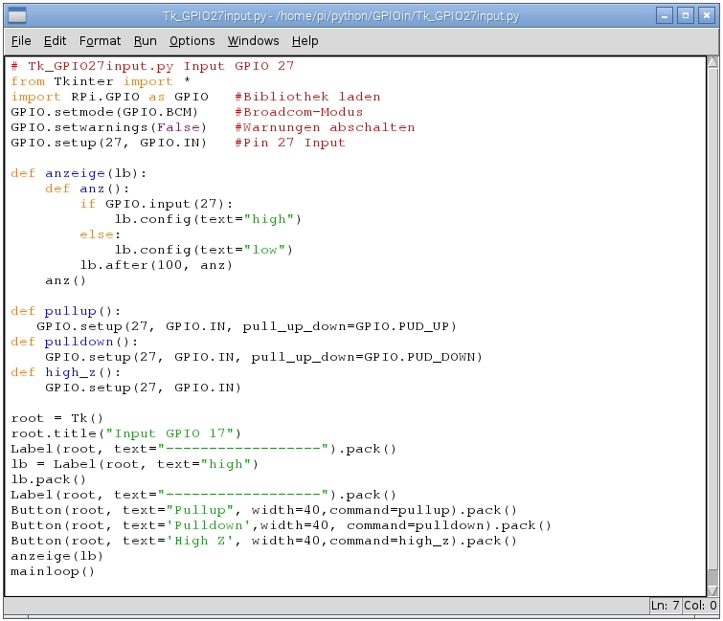Open the Windows menu
The width and height of the screenshot is (723, 621).
point(253,41)
